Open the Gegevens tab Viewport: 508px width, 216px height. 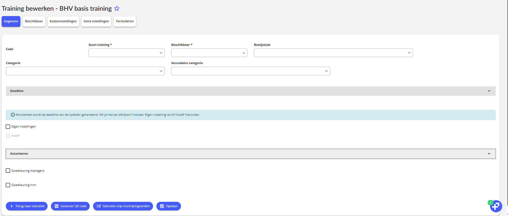pos(11,21)
